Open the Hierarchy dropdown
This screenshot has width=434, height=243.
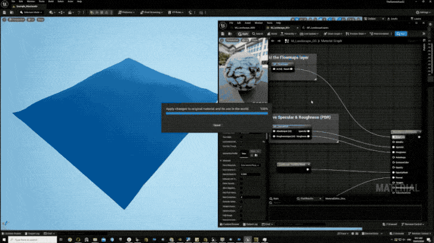click(291, 34)
